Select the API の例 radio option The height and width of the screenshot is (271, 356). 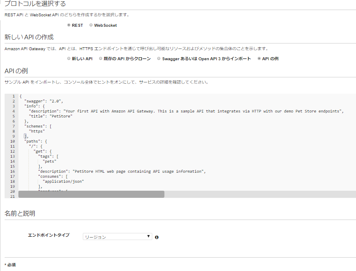pyautogui.click(x=259, y=59)
